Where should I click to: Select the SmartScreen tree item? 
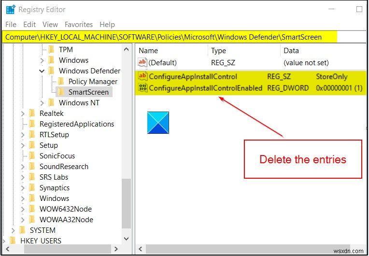pyautogui.click(x=88, y=92)
